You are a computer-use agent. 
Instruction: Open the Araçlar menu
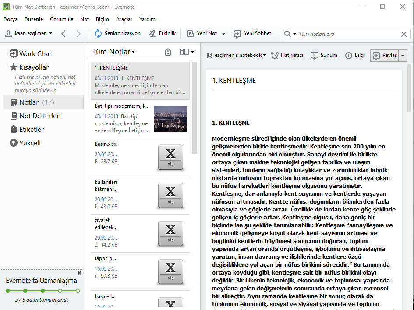coord(125,19)
